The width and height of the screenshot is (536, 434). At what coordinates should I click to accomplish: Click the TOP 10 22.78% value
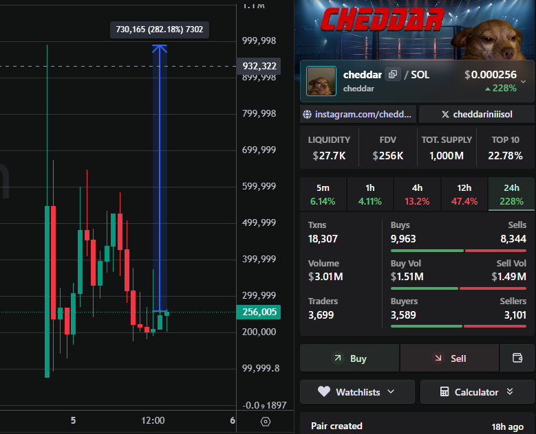tap(505, 156)
